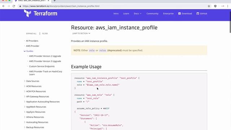Open AWS Provider Version 2 Upgrade
The height and width of the screenshot is (130, 231).
(45, 56)
